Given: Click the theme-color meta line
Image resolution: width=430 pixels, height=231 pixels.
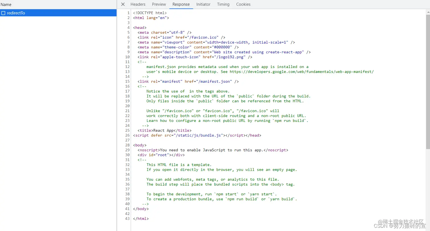Looking at the screenshot, I should coord(188,47).
